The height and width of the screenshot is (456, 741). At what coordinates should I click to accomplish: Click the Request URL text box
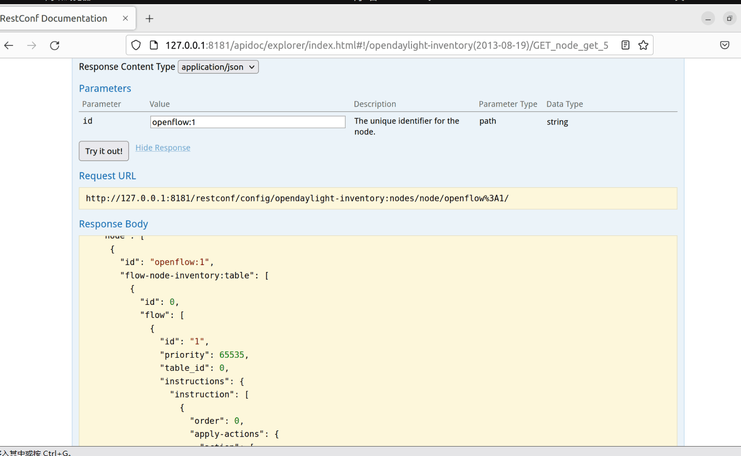[378, 199]
